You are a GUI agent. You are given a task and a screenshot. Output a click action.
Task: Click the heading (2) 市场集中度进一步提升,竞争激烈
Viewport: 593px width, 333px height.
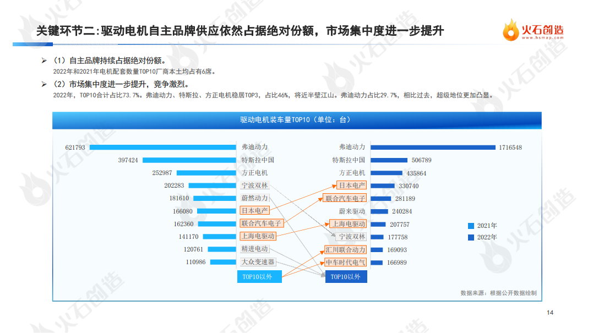click(x=121, y=84)
